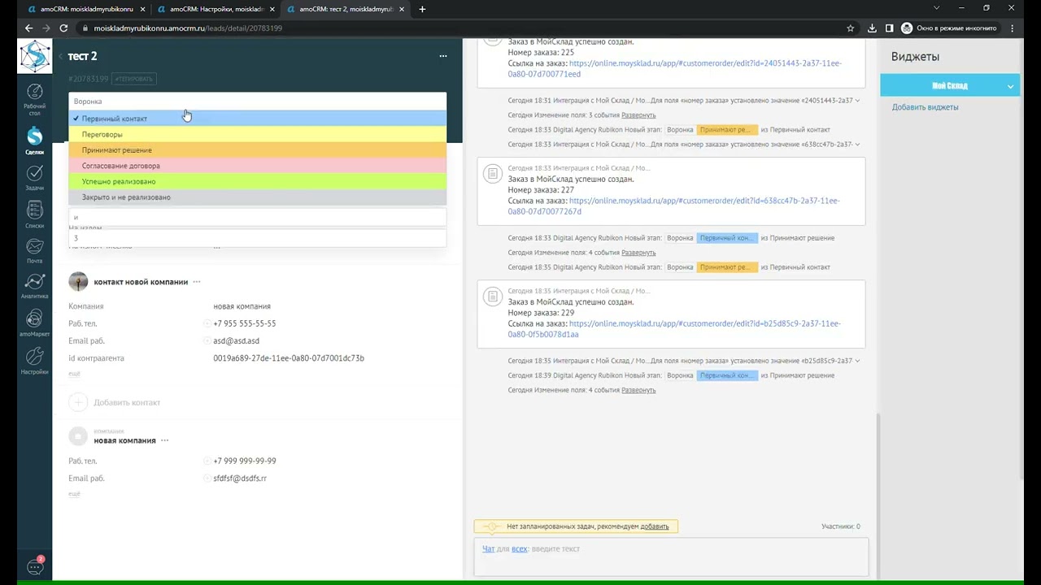The image size is (1041, 585).
Task: Expand the 18:35 integration event with value b25d85c9
Action: (857, 361)
